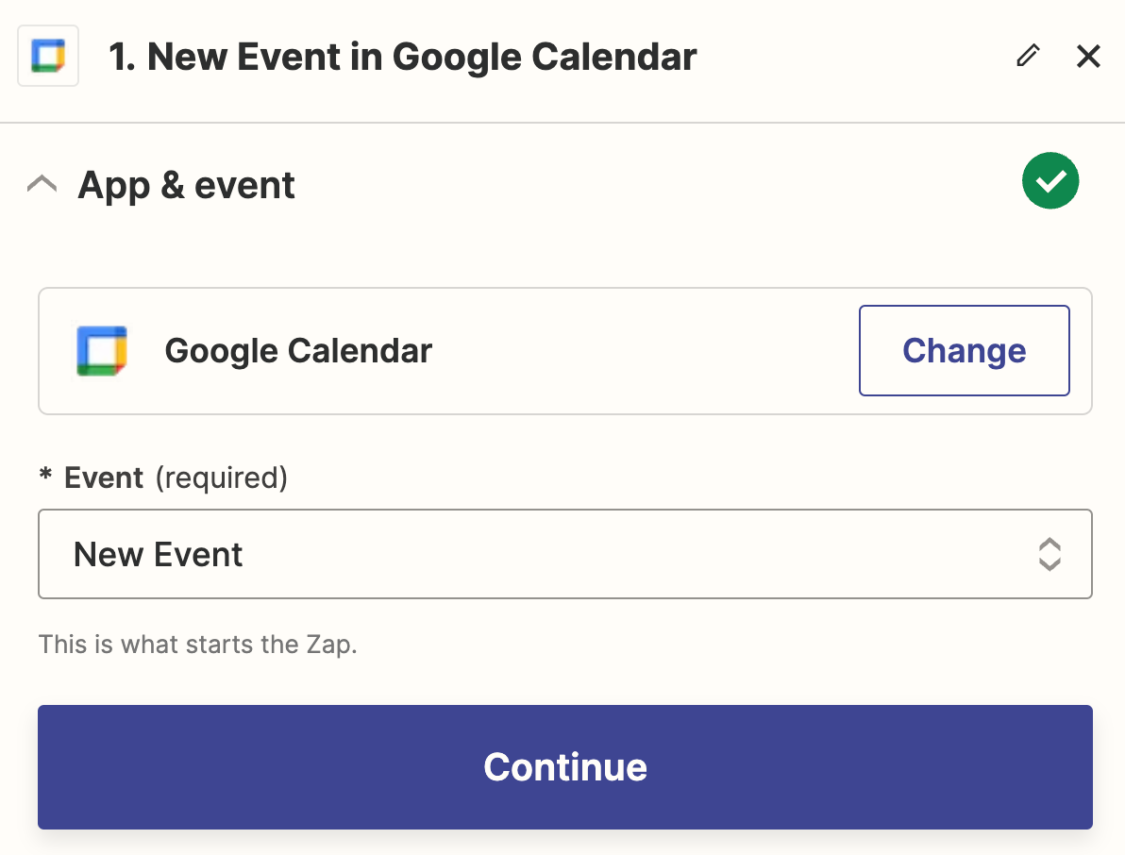Open the Event dropdown showing "New Event"
Viewport: 1125px width, 855px height.
564,554
